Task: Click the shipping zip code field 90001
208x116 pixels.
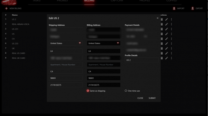Action: click(x=65, y=78)
